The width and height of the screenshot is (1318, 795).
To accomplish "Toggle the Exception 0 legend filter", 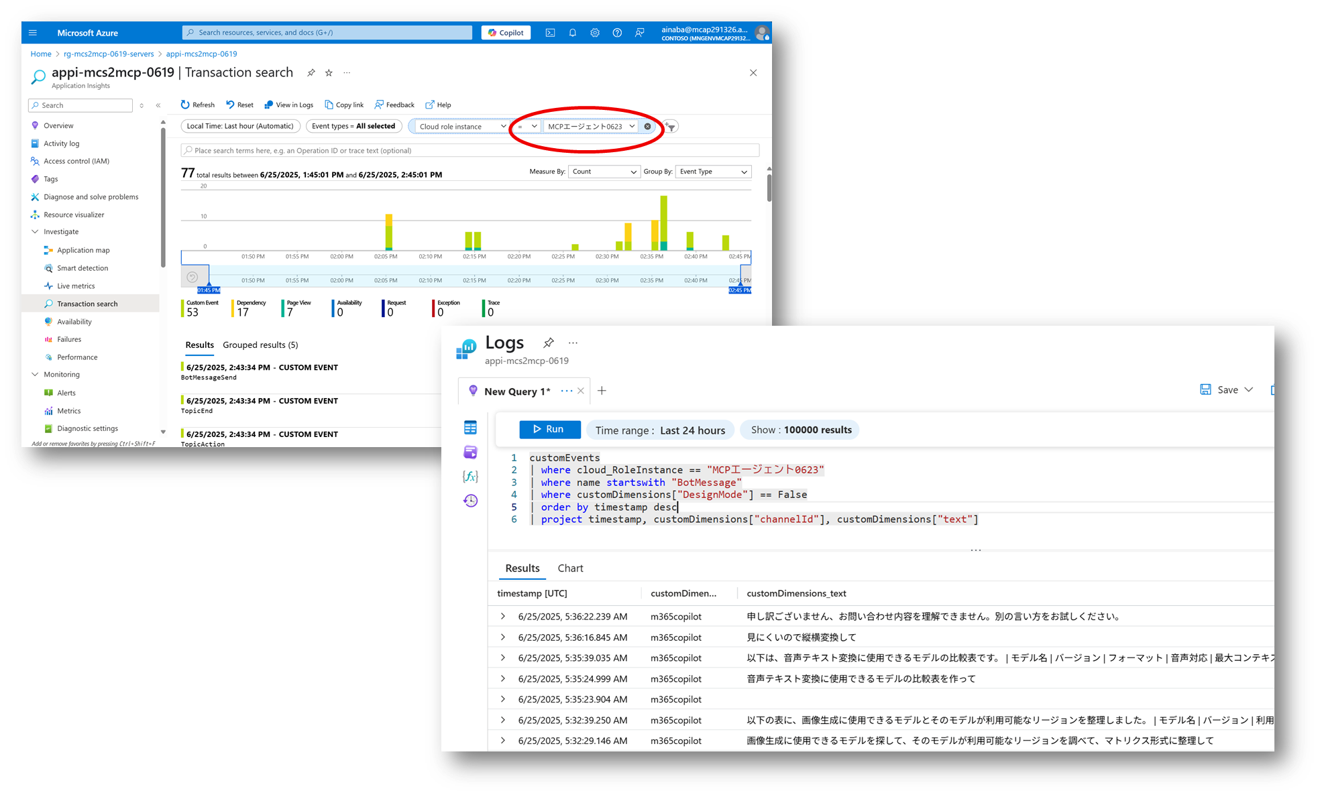I will coord(447,308).
